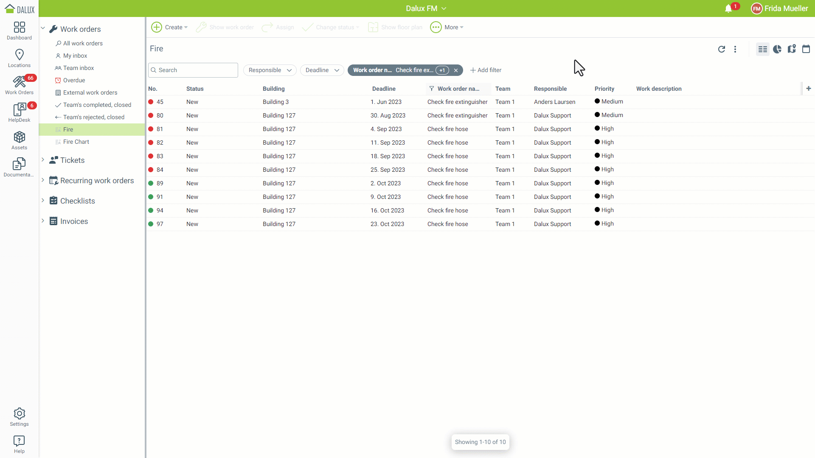Open the Deadline filter dropdown
This screenshot has height=458, width=815.
pos(322,70)
